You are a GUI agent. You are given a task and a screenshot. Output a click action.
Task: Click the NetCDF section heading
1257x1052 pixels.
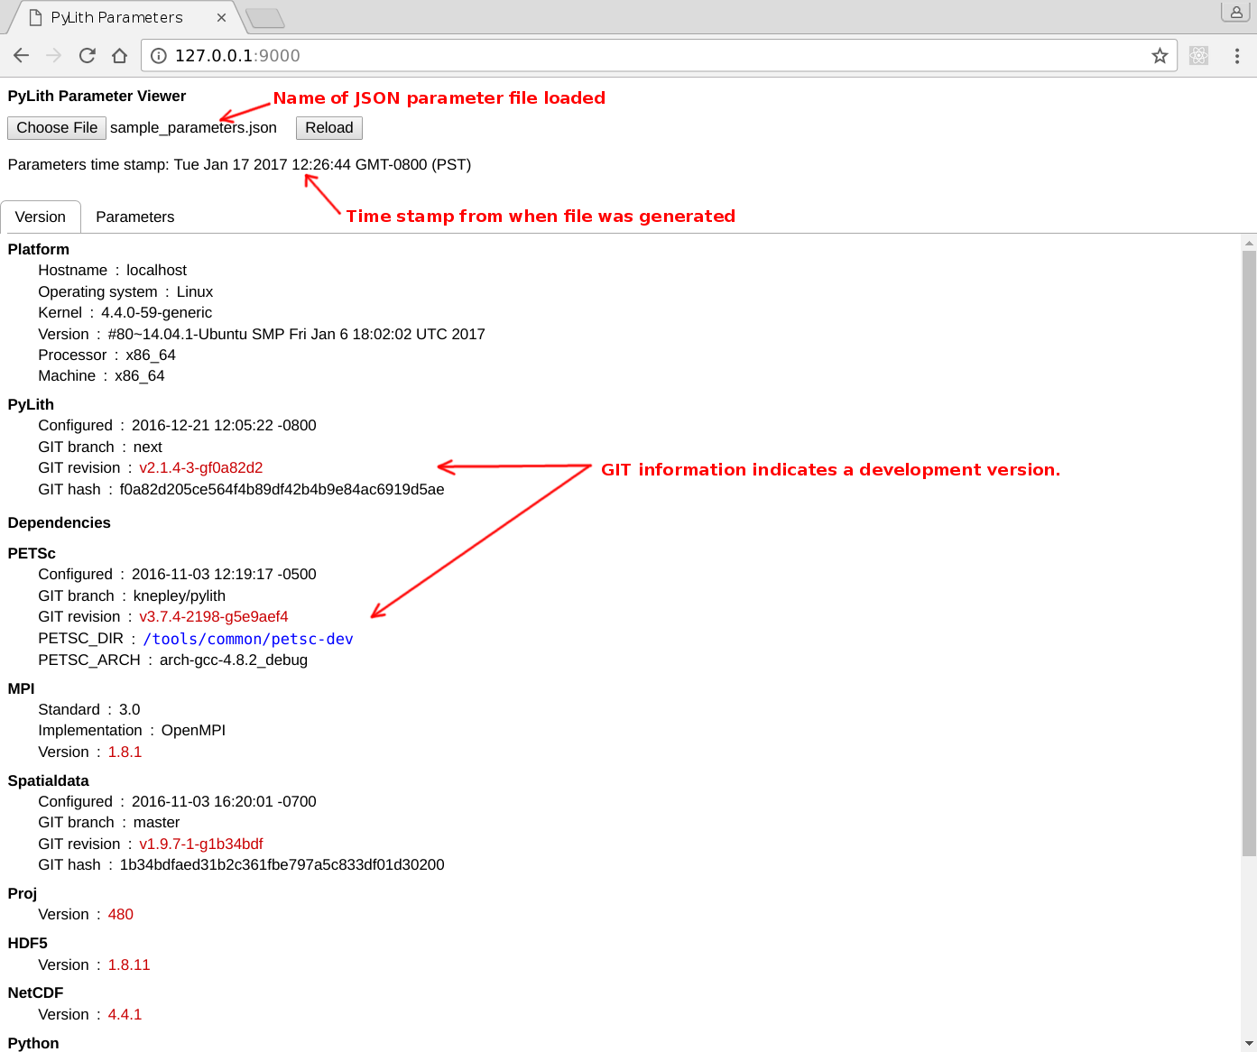pyautogui.click(x=35, y=992)
